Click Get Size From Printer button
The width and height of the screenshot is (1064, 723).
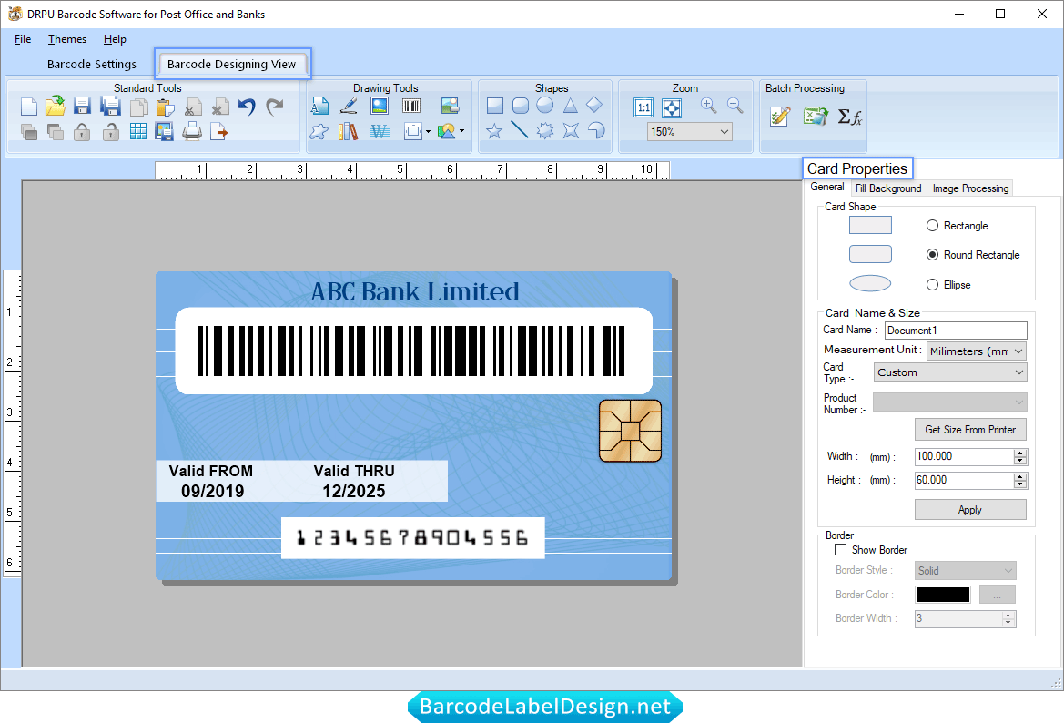(970, 430)
